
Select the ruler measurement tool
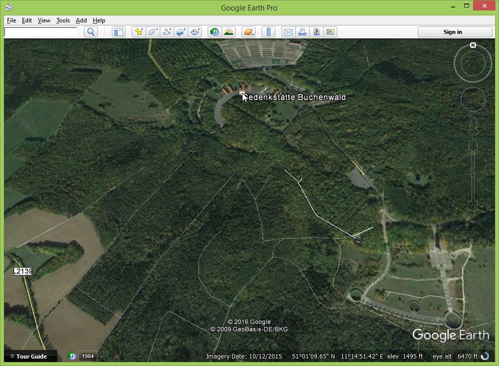tap(268, 32)
